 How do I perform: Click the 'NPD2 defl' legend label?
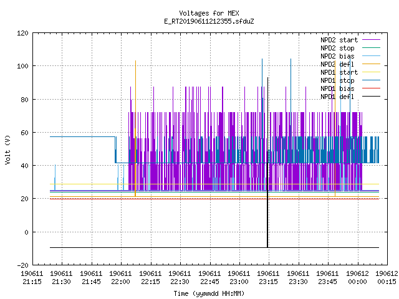pyautogui.click(x=337, y=64)
